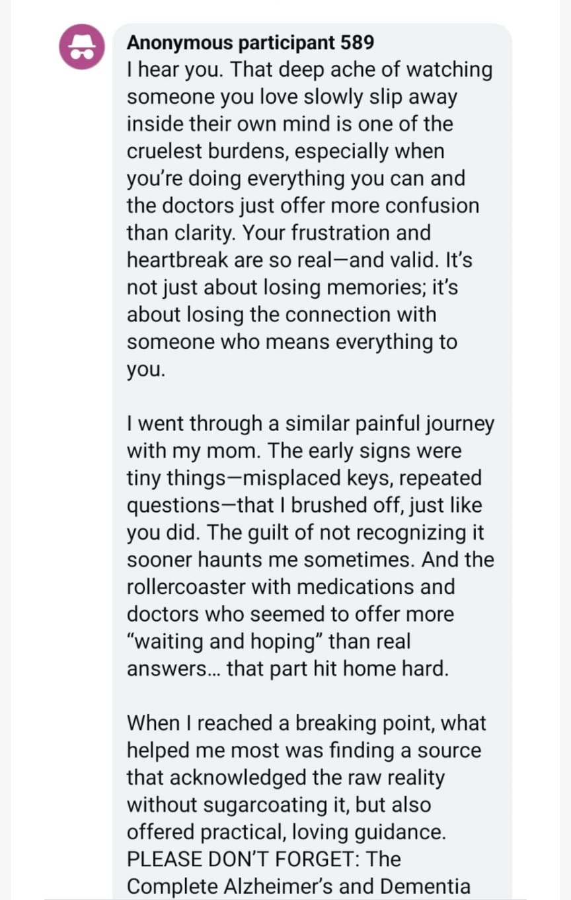Open the Anonymous participant 589 name
This screenshot has height=900, width=571.
250,43
